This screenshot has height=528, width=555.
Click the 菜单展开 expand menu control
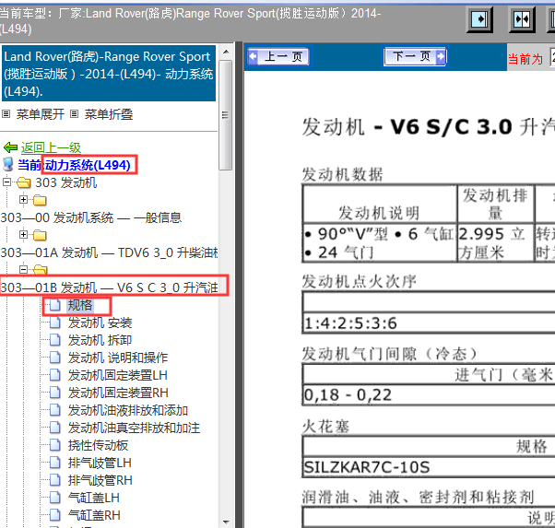40,114
